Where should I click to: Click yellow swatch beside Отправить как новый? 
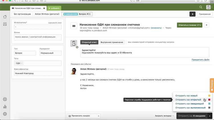(x=209, y=96)
